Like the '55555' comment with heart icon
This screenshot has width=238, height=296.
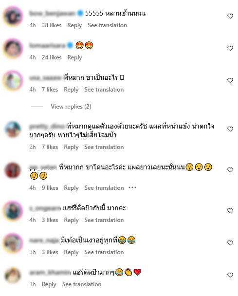point(230,16)
